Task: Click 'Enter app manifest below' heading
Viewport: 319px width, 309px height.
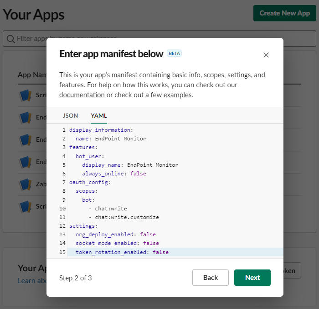Action: coord(111,54)
